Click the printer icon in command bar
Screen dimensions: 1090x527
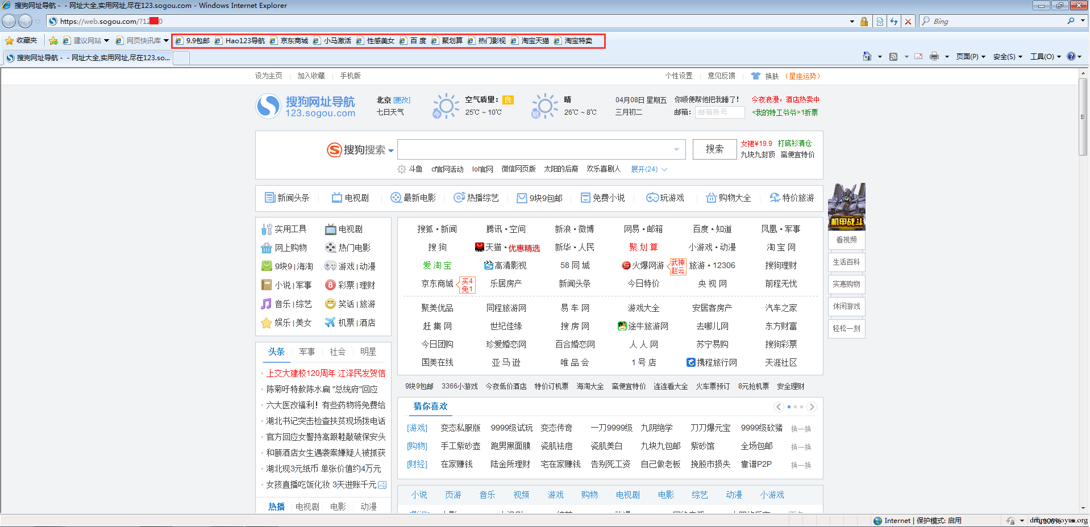click(x=934, y=56)
